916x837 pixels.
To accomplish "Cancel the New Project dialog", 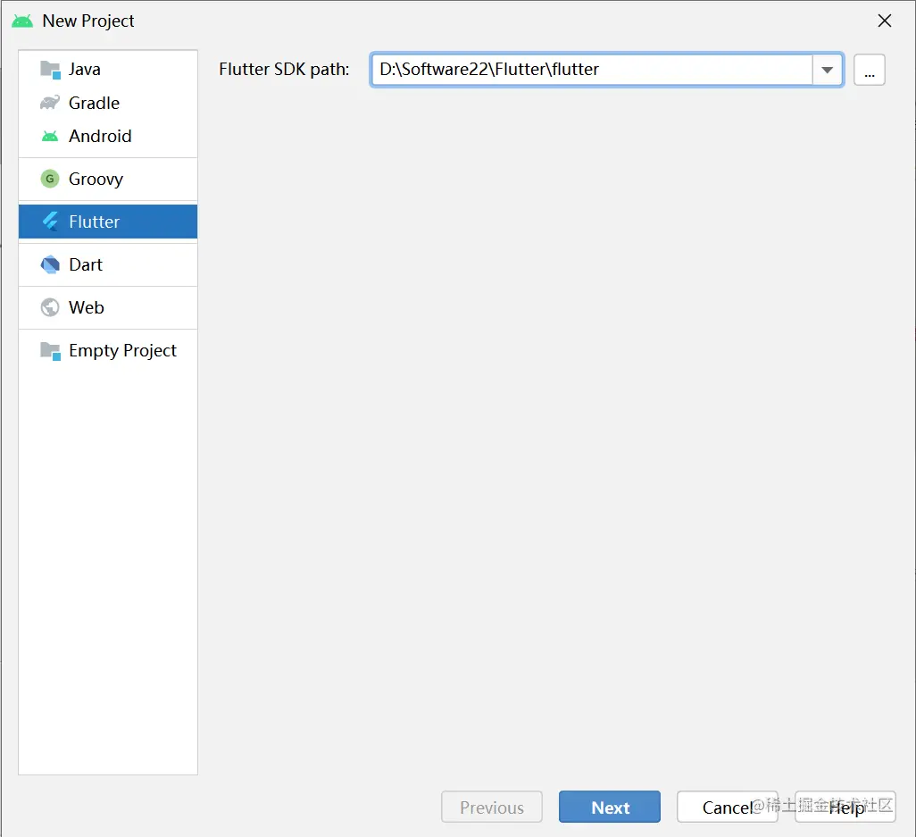I will coord(728,807).
